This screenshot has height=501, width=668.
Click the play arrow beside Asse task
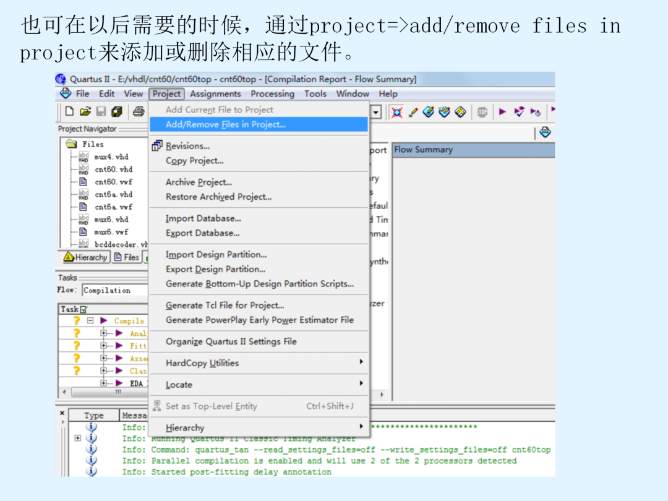pyautogui.click(x=119, y=358)
